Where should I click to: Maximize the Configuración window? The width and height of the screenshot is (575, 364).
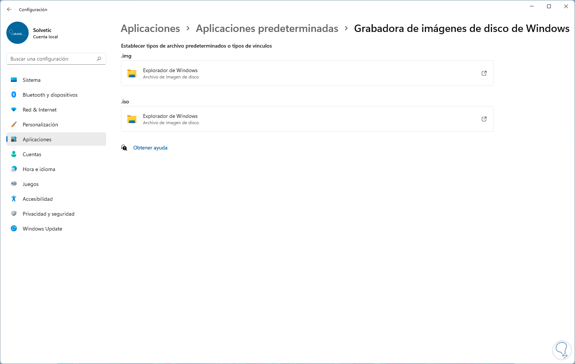(x=549, y=6)
